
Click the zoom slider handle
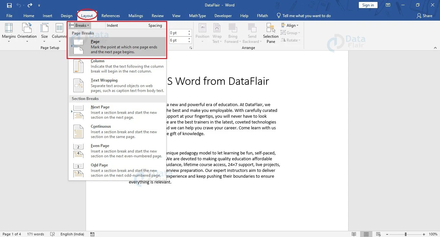406,234
